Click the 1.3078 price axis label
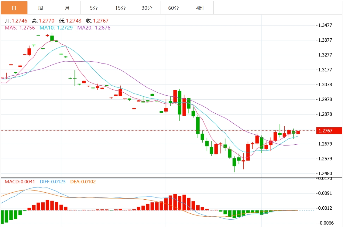This screenshot has width=343, height=227. coord(325,84)
